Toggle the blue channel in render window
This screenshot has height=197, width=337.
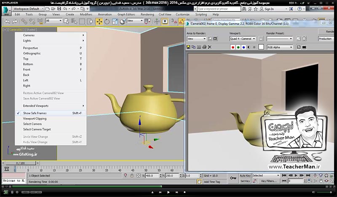[x=243, y=47]
